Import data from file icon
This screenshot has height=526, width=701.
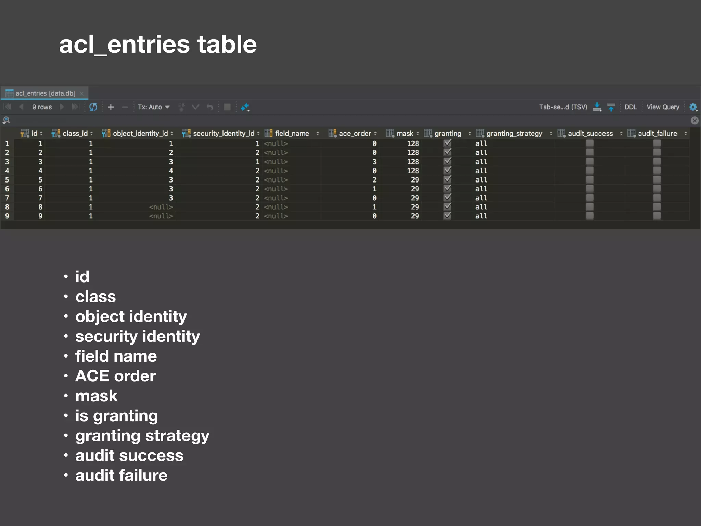coord(611,107)
